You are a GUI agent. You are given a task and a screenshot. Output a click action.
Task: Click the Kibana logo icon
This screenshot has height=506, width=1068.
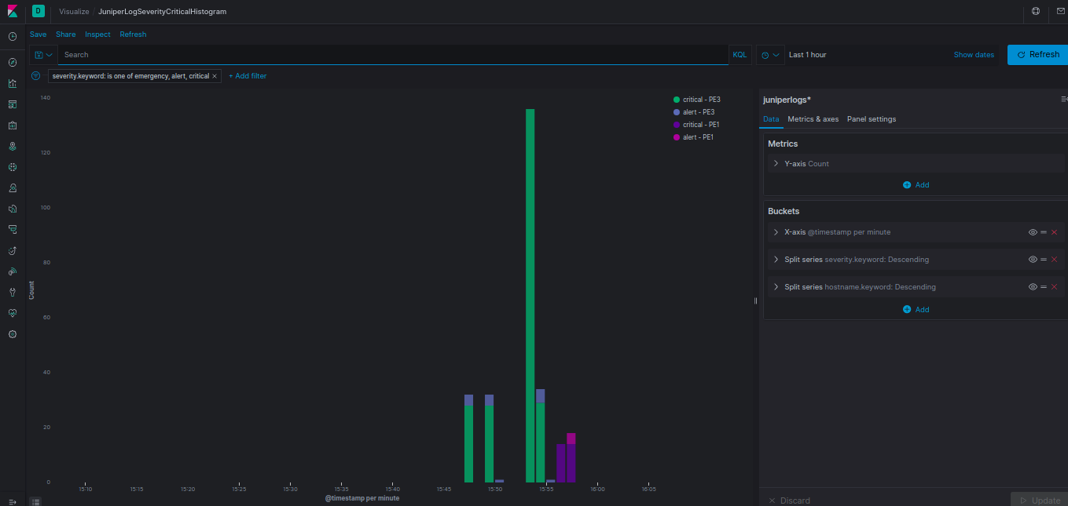pyautogui.click(x=13, y=12)
